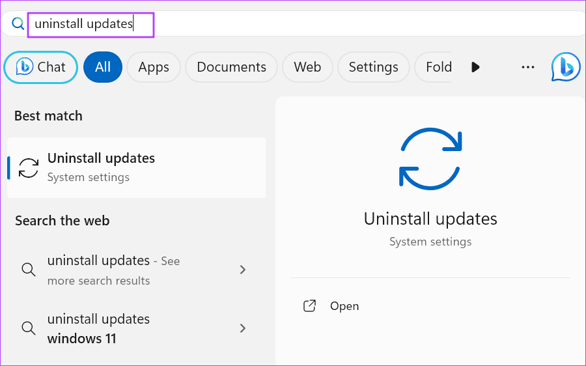Click magnifier icon beside first web result
586x366 pixels.
(29, 270)
